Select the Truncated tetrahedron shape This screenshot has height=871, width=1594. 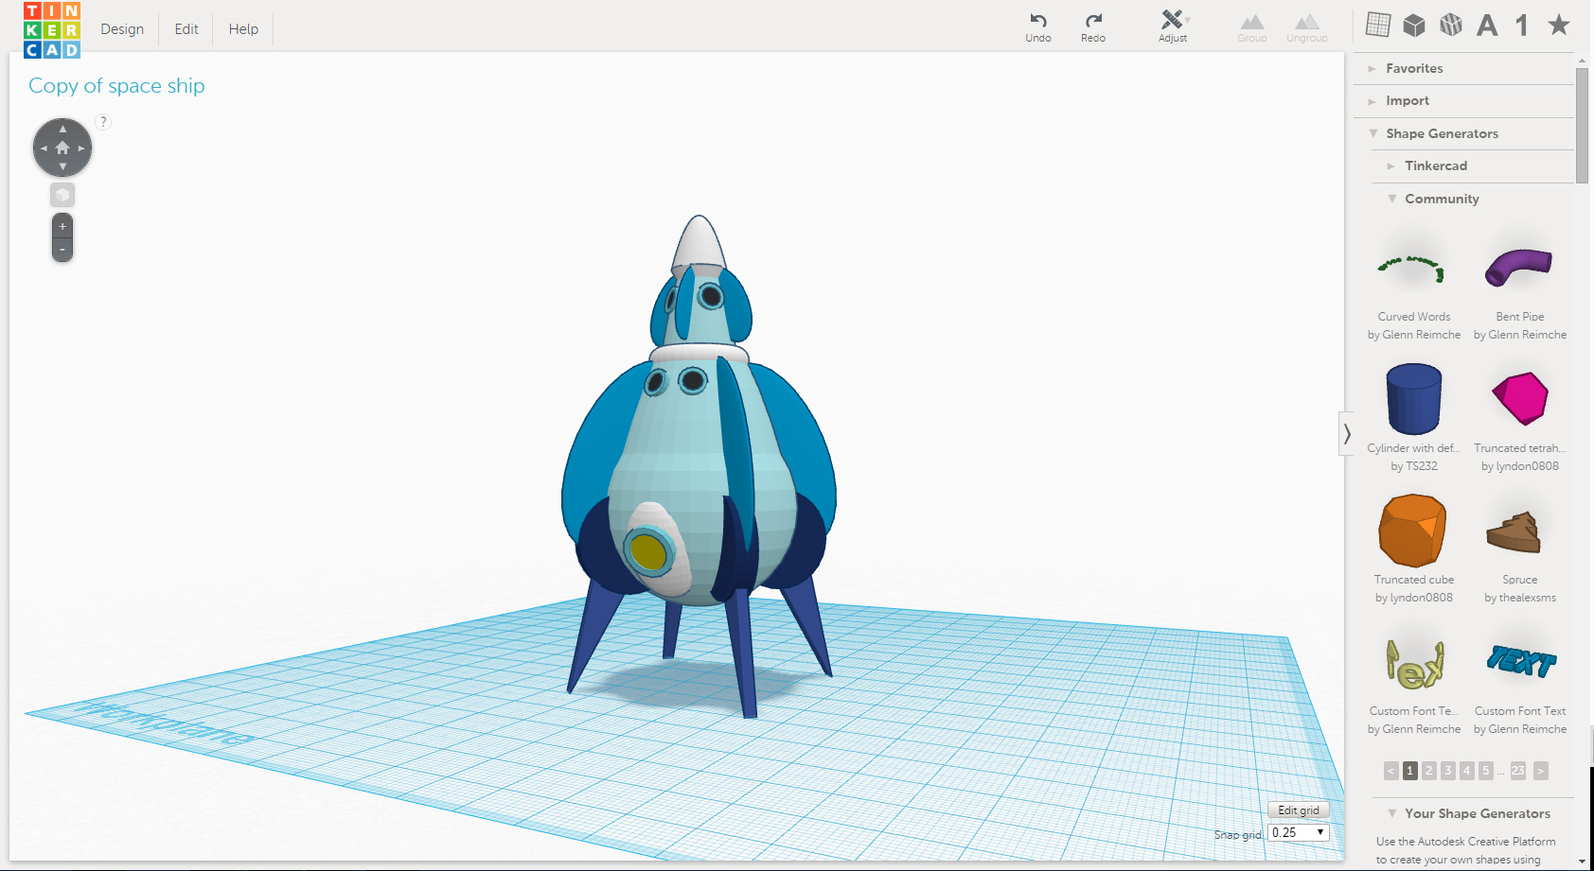(1519, 398)
